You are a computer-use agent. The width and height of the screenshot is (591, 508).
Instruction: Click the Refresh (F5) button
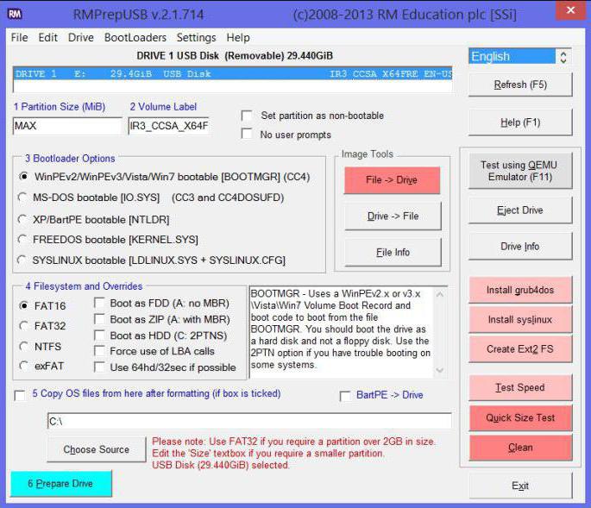(520, 85)
